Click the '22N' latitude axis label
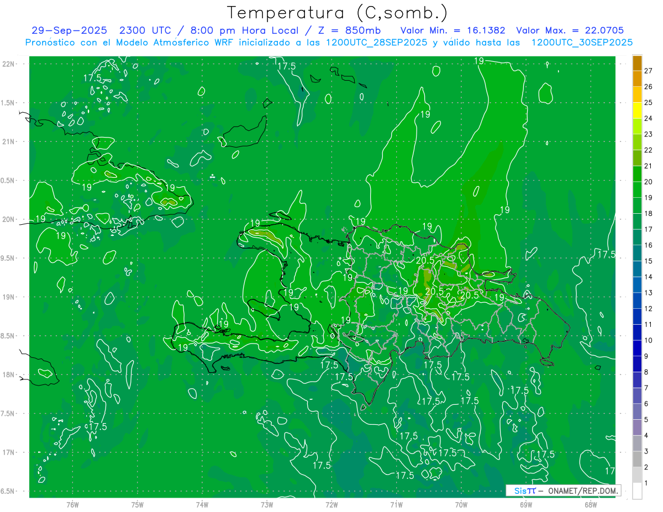This screenshot has height=512, width=663. [x=9, y=64]
